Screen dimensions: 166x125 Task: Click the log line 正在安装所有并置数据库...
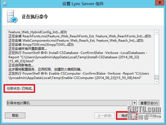pyautogui.click(x=27, y=49)
